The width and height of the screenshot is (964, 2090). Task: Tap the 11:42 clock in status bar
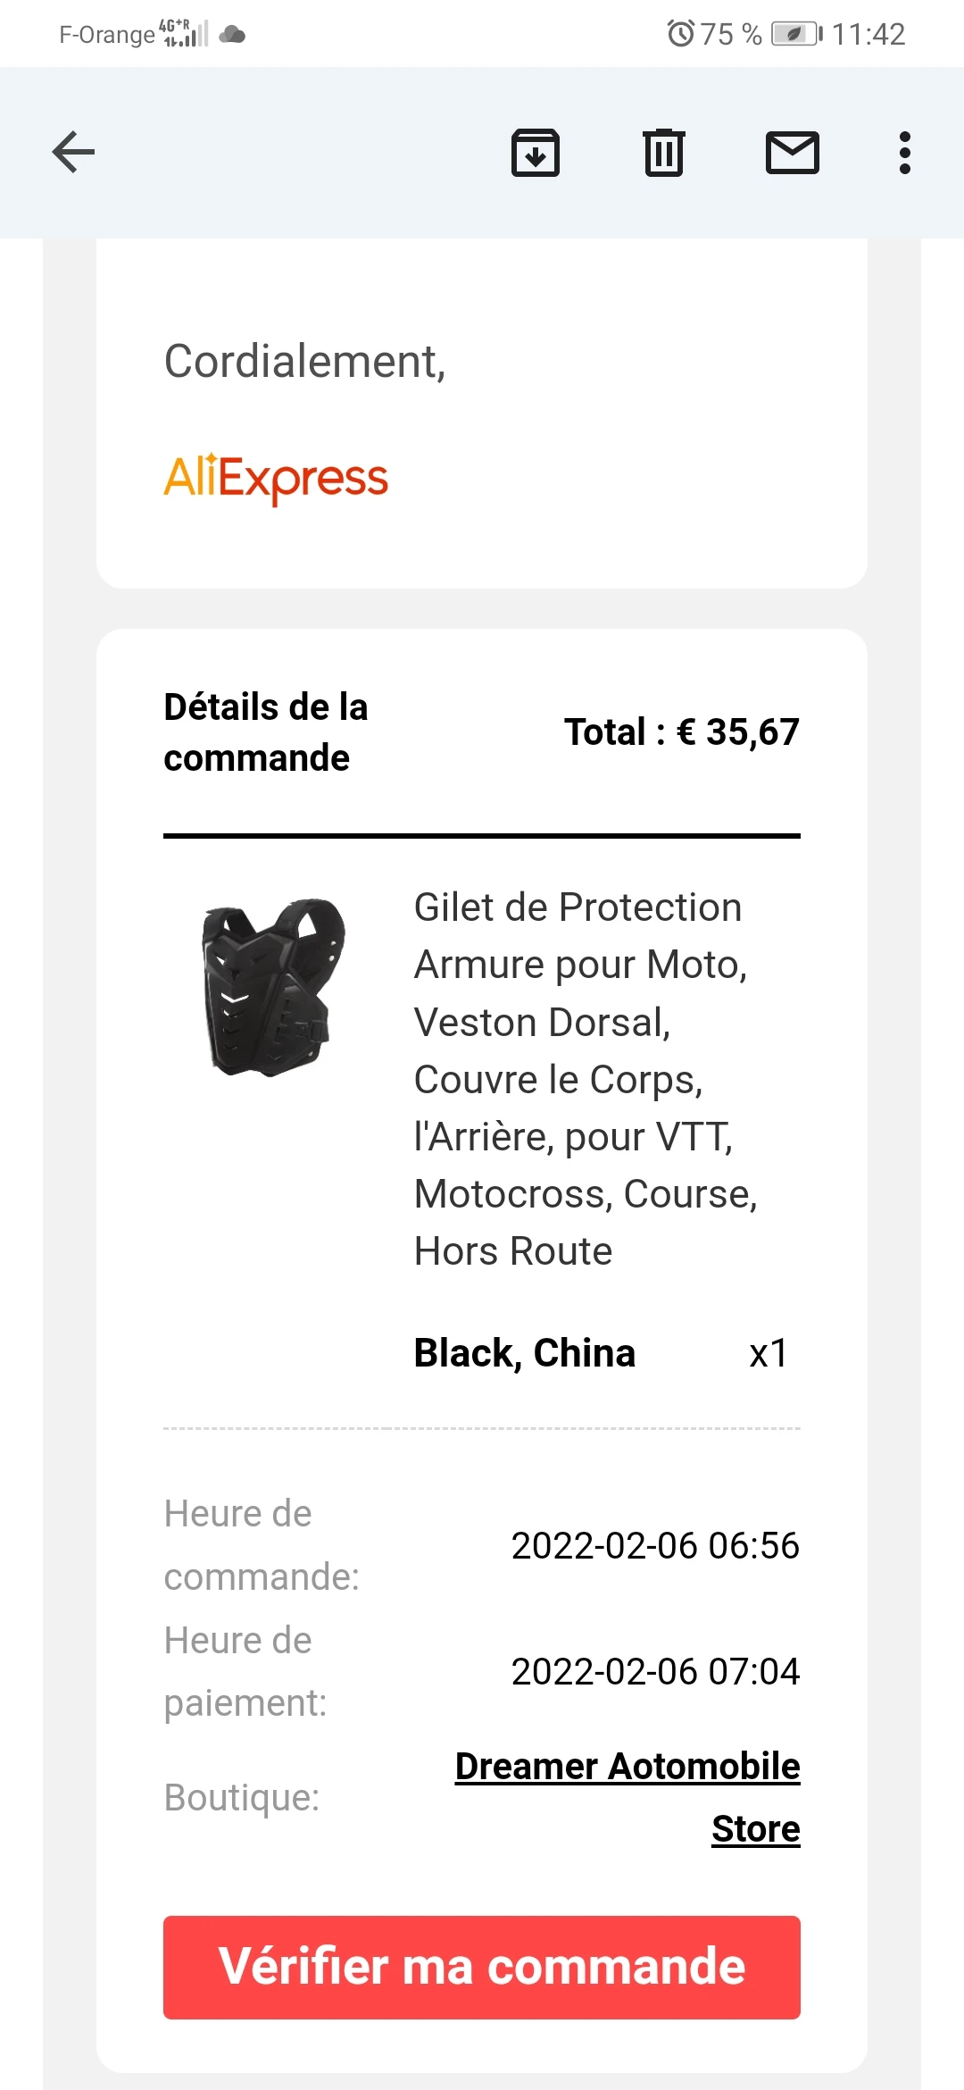pos(868,34)
